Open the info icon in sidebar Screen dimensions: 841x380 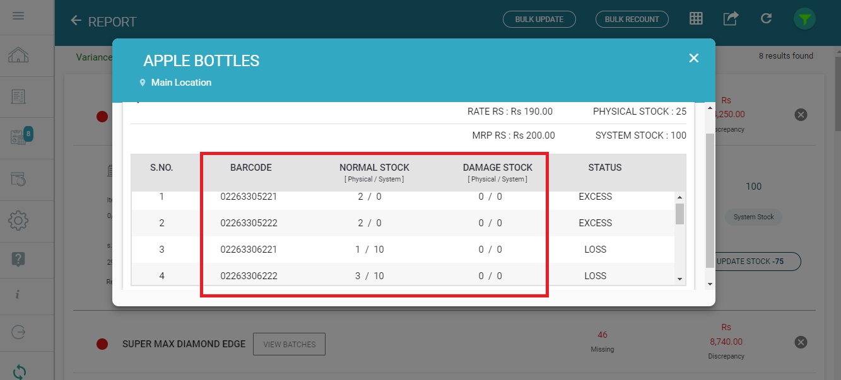(18, 294)
